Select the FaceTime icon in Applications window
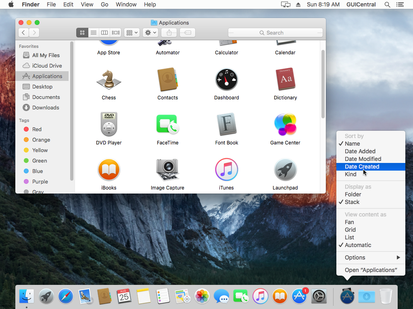This screenshot has width=413, height=309. [x=167, y=124]
